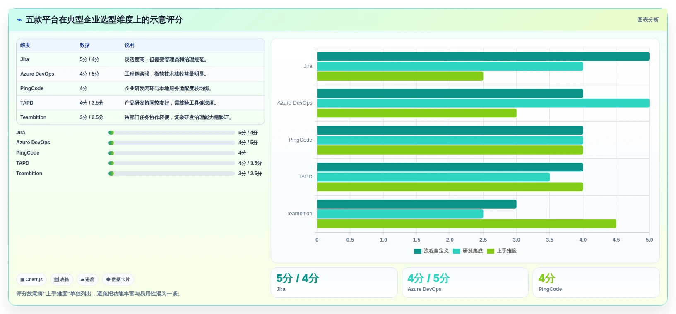Viewport: 676px width, 314px height.
Task: Click the 说明 column header
Action: (130, 45)
